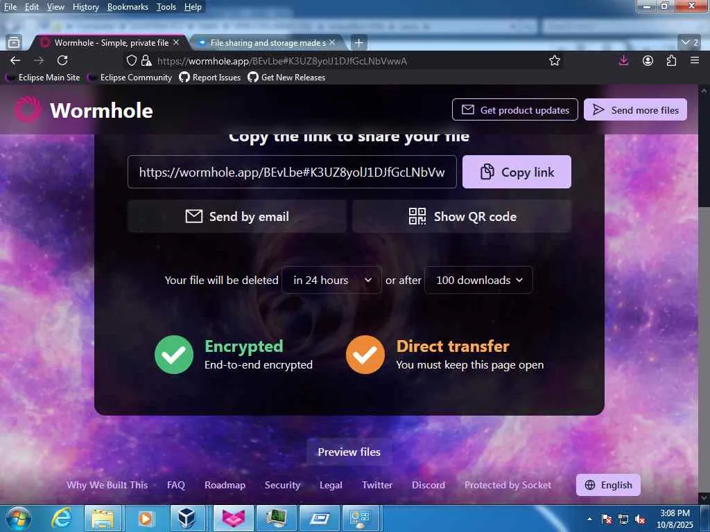This screenshot has height=532, width=710.
Task: Click the Action Center flag tray icon
Action: 607,520
